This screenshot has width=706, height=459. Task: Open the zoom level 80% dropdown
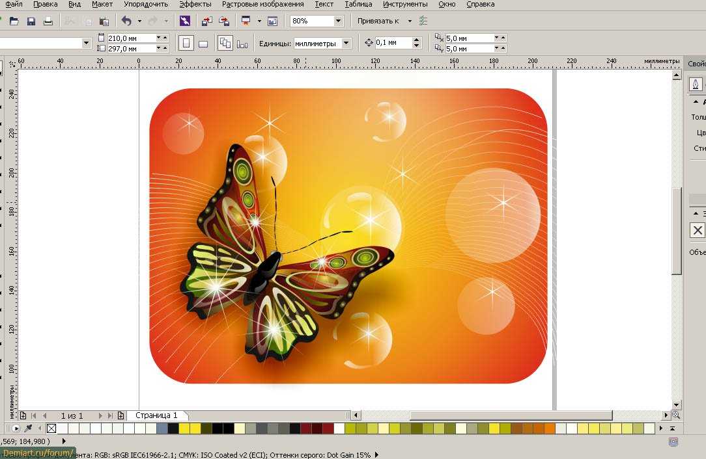tap(338, 21)
